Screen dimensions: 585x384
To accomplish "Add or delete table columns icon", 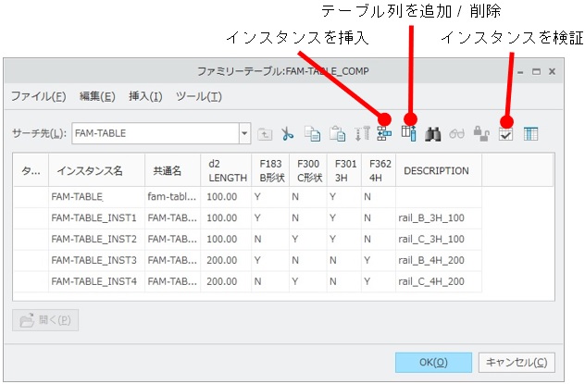I will 409,133.
